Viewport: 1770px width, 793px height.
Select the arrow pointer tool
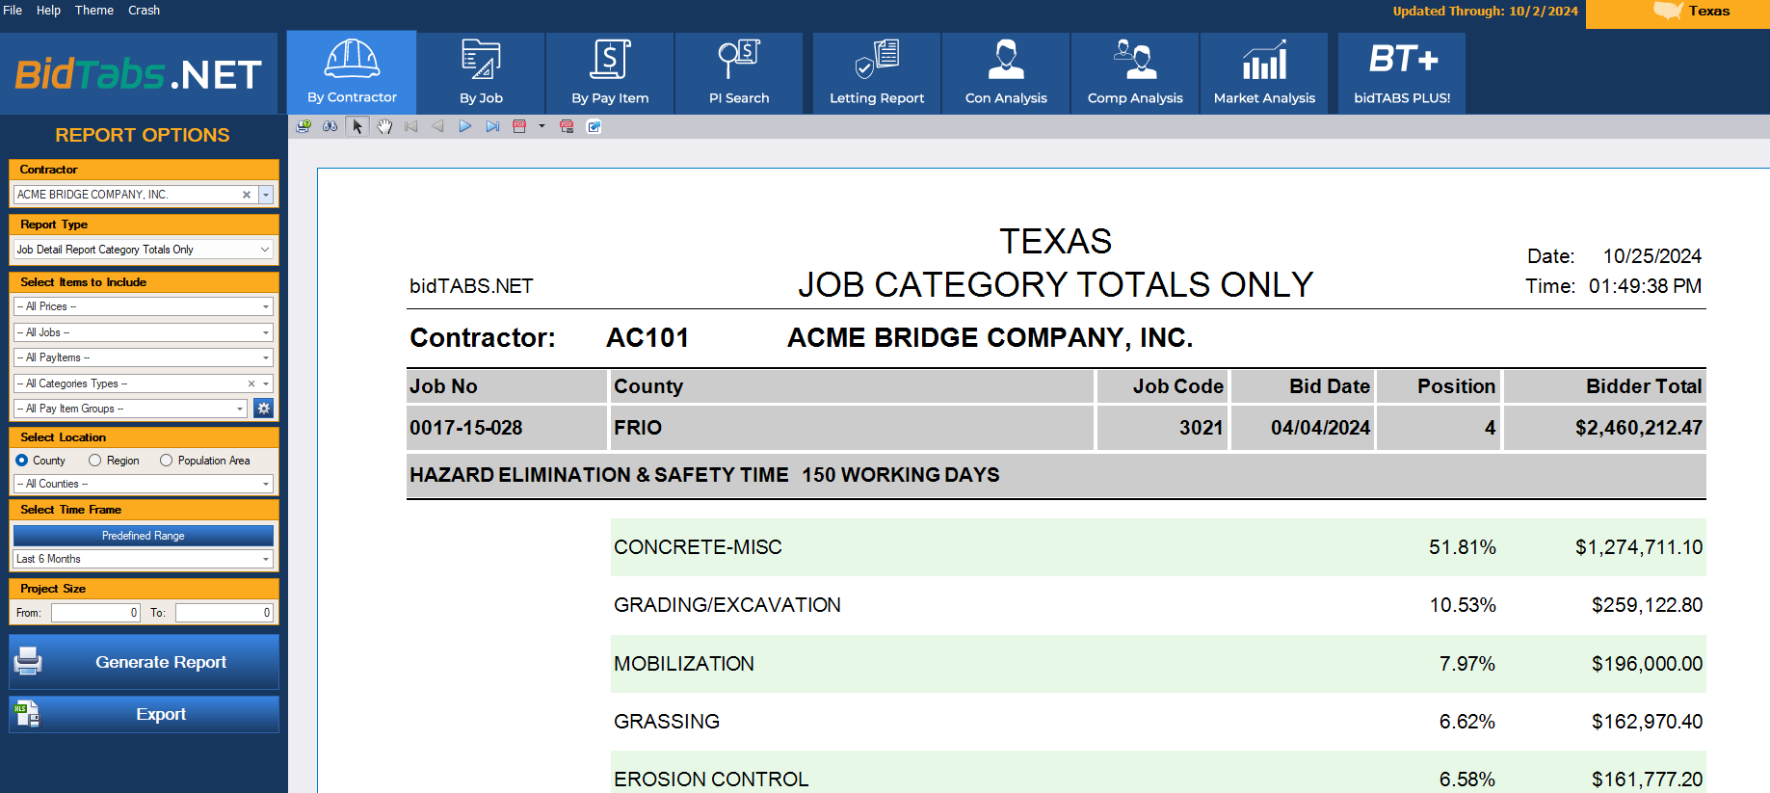click(357, 126)
